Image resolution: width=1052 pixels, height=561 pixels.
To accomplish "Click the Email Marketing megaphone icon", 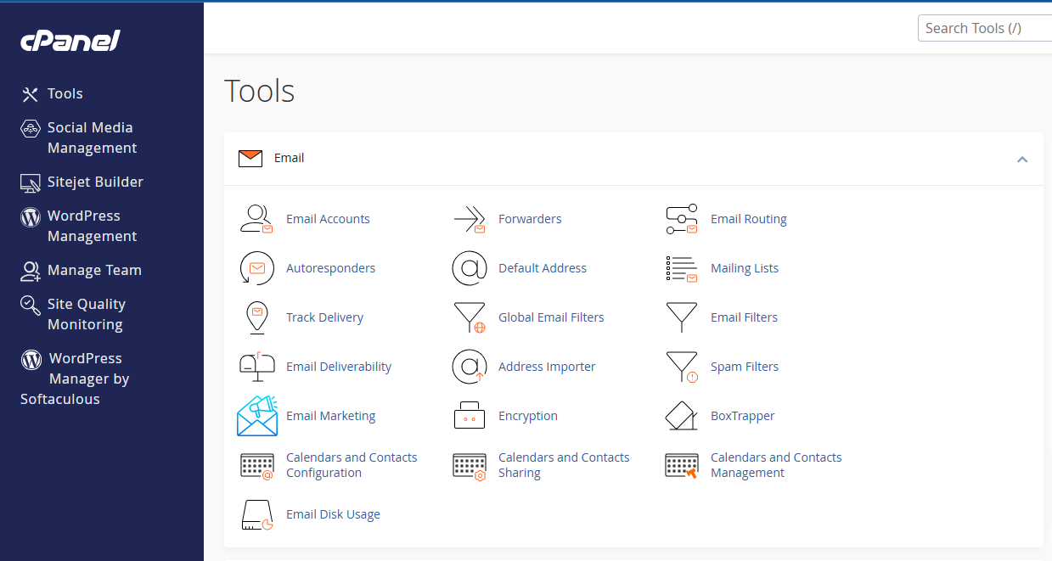I will point(257,416).
